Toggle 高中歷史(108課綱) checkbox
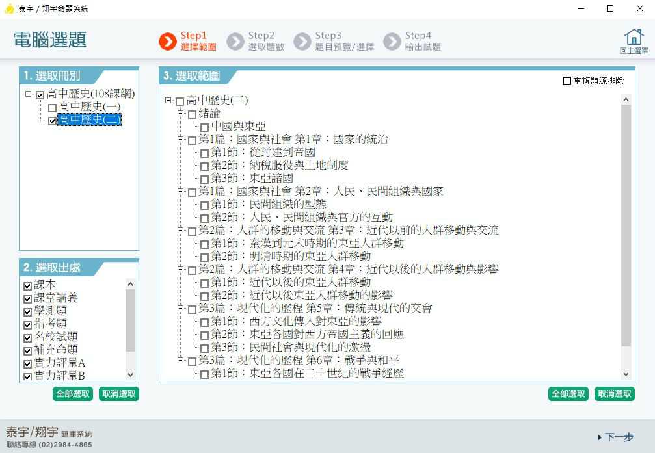The height and width of the screenshot is (453, 655). point(40,95)
